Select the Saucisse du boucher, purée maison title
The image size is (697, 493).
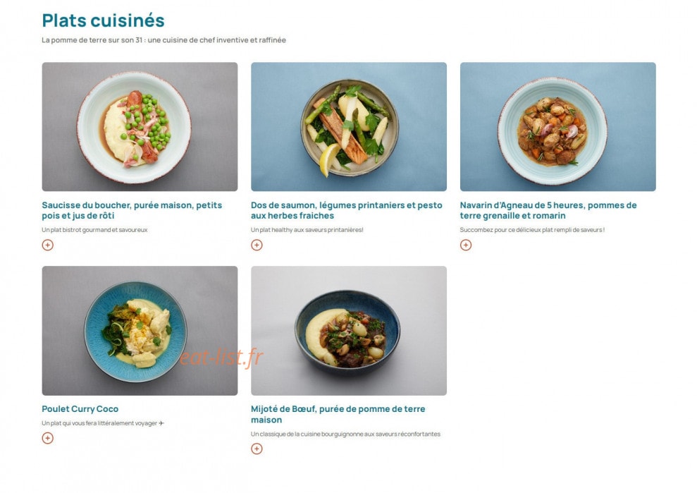click(x=132, y=210)
